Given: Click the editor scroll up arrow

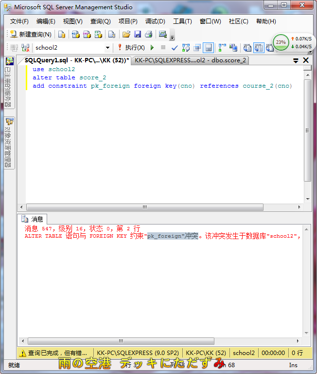Looking at the screenshot, I should (x=308, y=75).
